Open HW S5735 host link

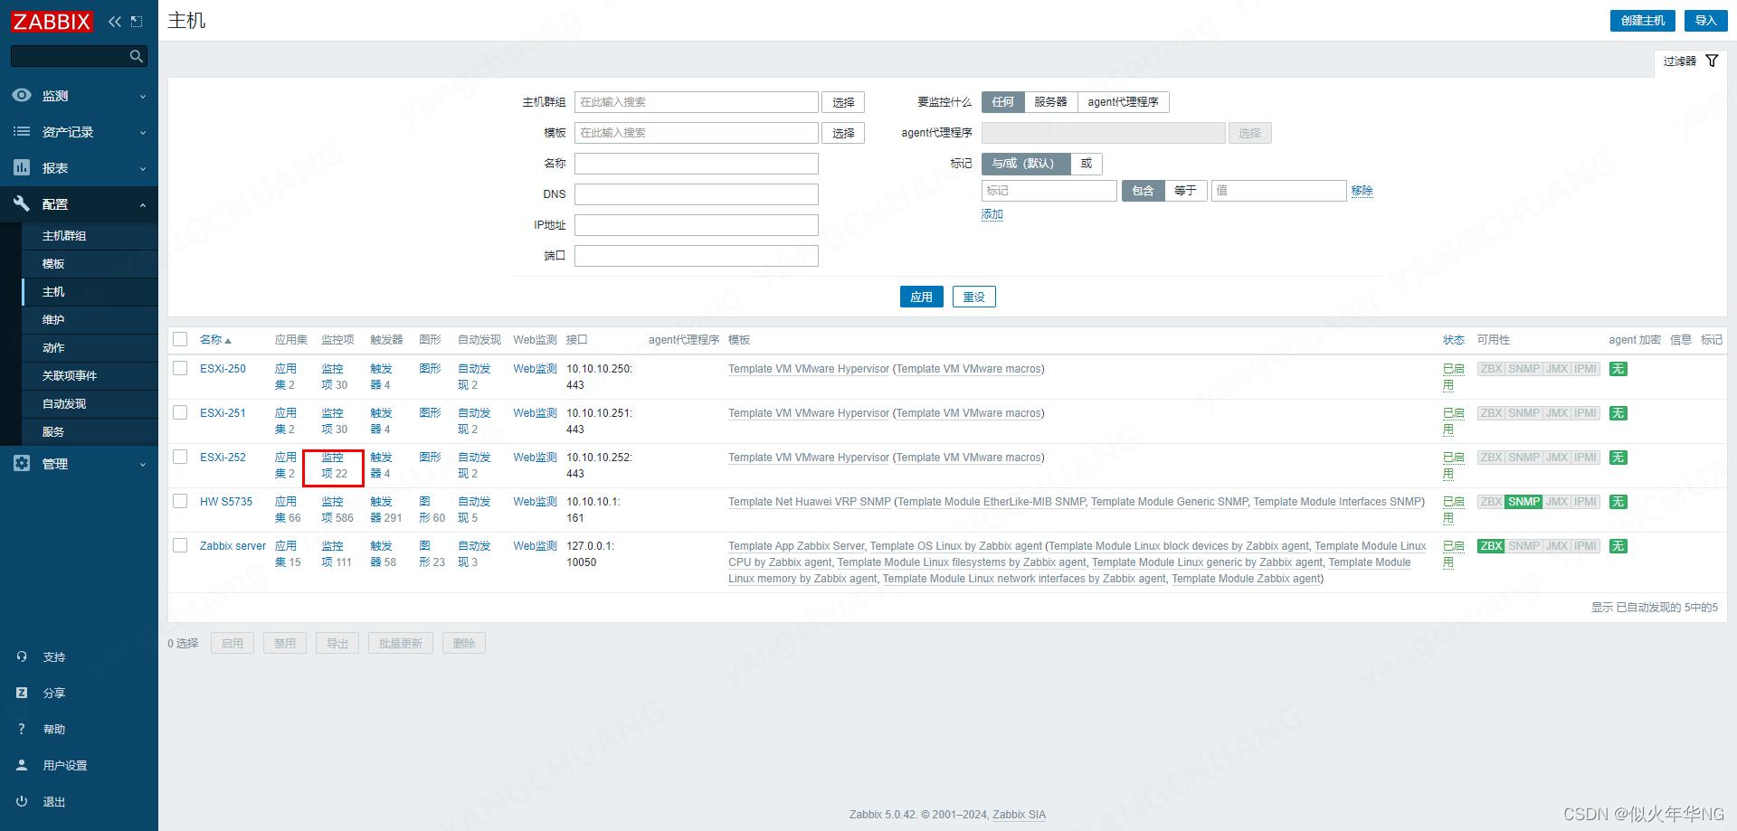pos(226,502)
